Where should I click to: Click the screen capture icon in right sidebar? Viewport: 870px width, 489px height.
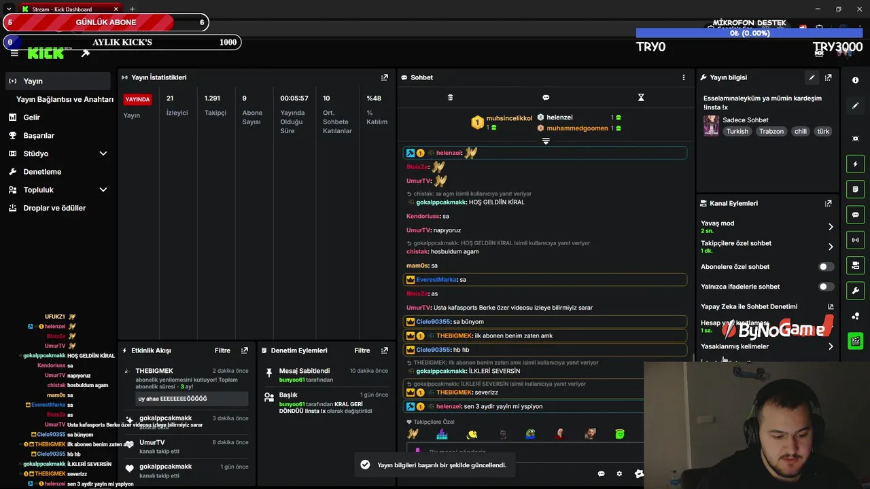(x=855, y=139)
